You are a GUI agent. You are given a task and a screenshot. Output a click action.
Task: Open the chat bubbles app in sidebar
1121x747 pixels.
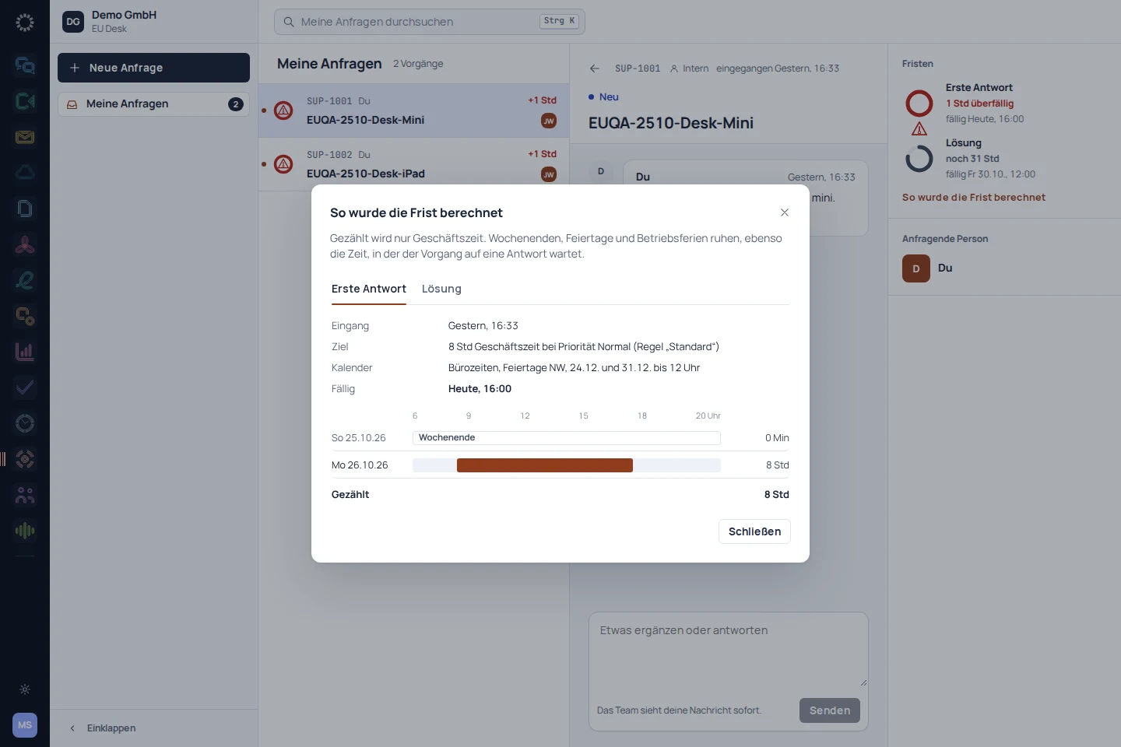25,65
